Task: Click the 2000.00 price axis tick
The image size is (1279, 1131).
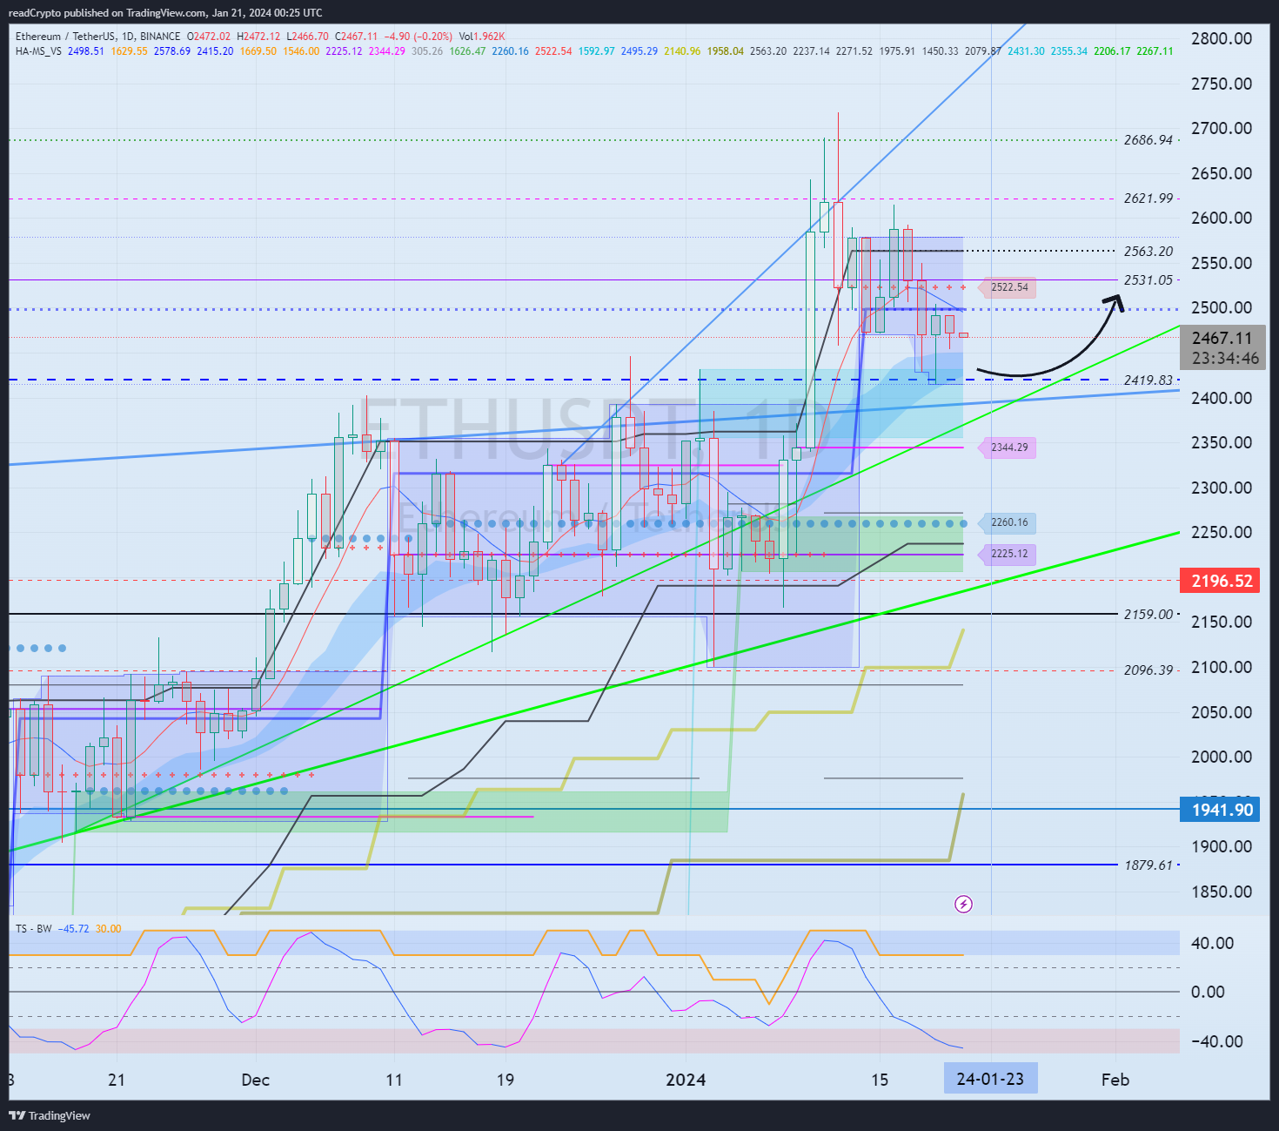Action: 1222,757
